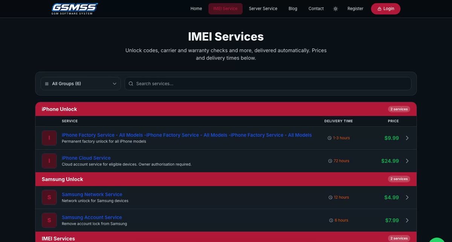Click the $7.99 price
The height and width of the screenshot is (242, 452).
pos(392,221)
